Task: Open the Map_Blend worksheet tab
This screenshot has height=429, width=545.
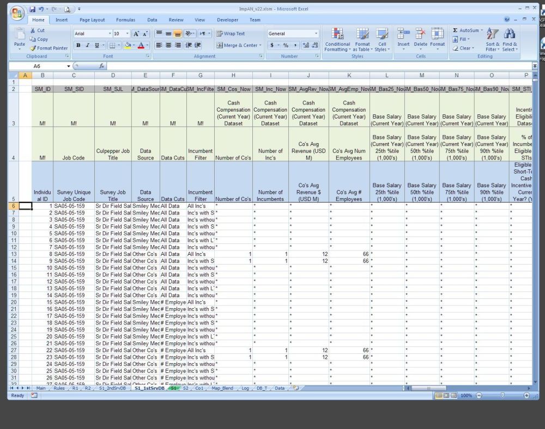Action: pyautogui.click(x=222, y=388)
